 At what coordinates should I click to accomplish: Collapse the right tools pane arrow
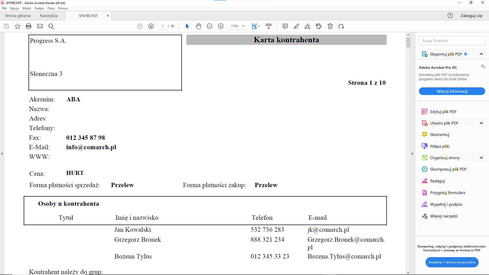pyautogui.click(x=413, y=154)
